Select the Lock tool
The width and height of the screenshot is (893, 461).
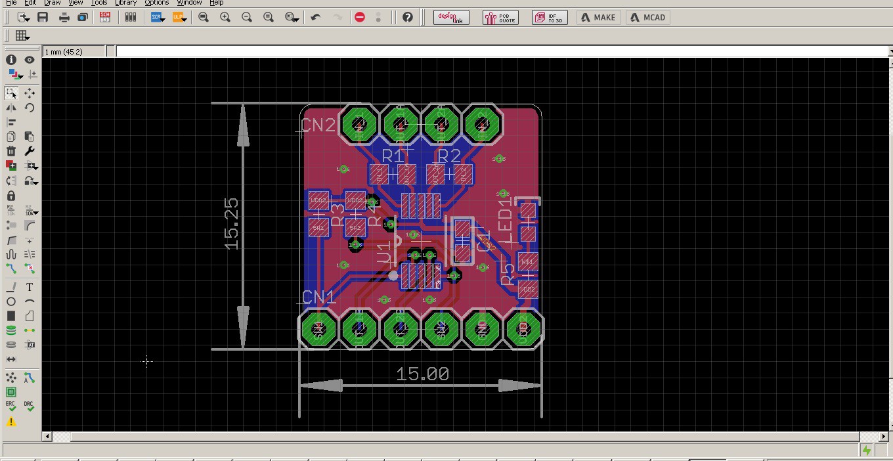11,196
